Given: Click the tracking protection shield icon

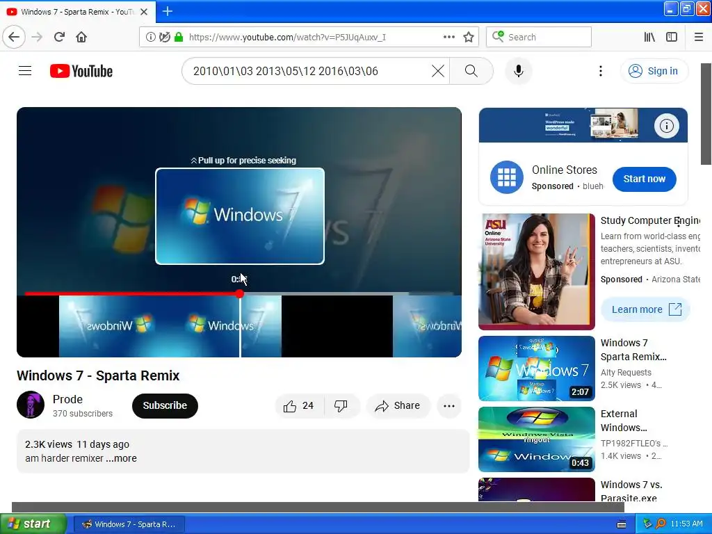Looking at the screenshot, I should [165, 37].
